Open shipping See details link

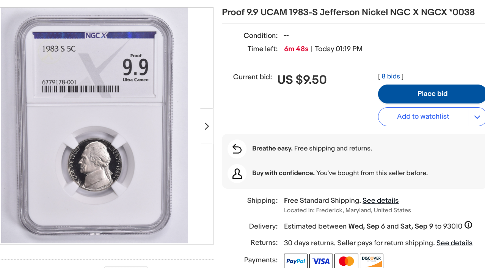click(x=380, y=201)
